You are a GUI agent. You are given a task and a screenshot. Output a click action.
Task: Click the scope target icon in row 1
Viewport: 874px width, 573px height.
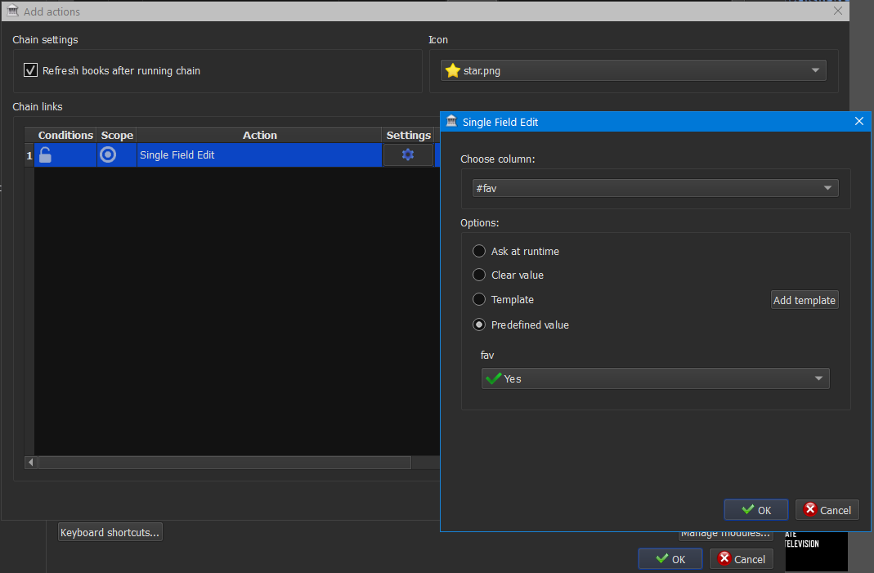(108, 154)
